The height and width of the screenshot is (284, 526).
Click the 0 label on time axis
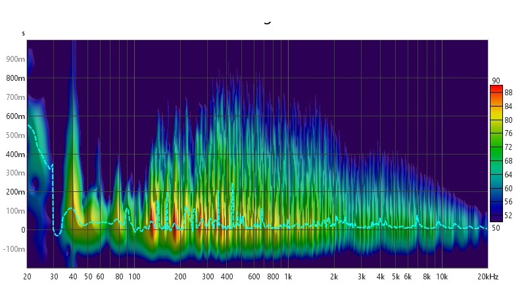pyautogui.click(x=22, y=230)
